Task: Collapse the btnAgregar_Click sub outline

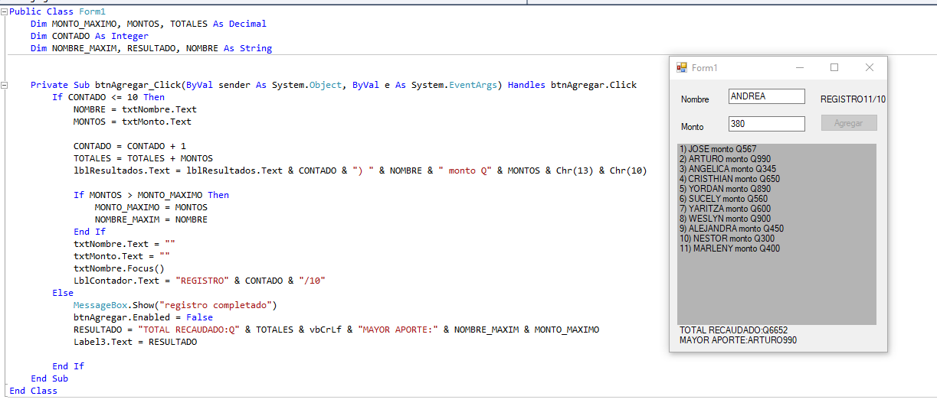Action: (5, 85)
